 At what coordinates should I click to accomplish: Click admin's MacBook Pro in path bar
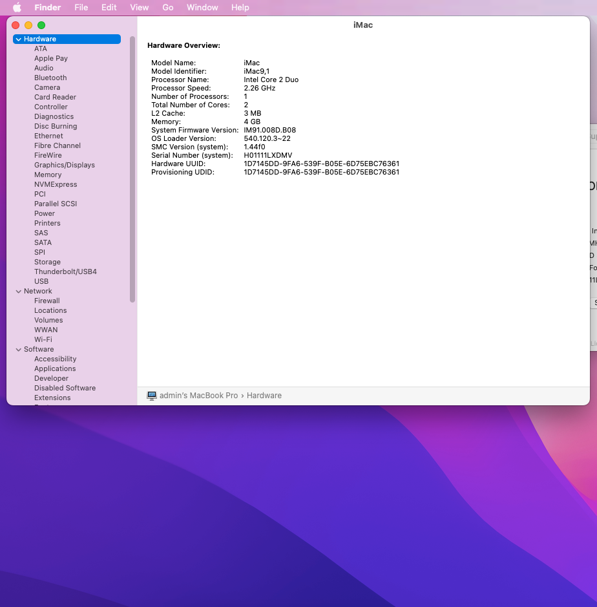(198, 396)
